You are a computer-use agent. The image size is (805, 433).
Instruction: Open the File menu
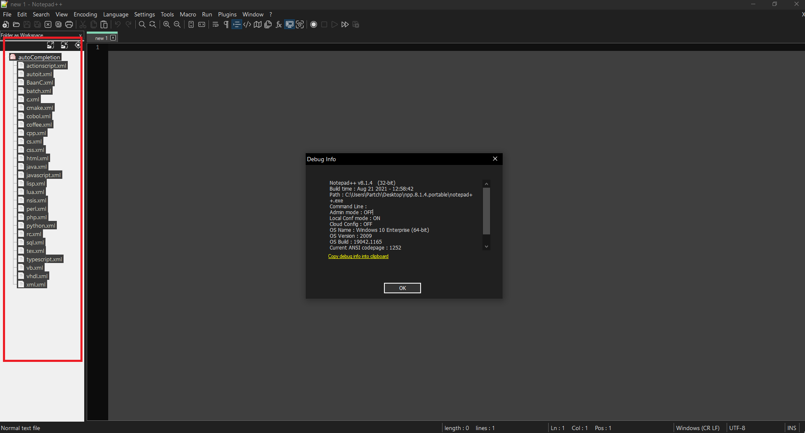pos(7,14)
